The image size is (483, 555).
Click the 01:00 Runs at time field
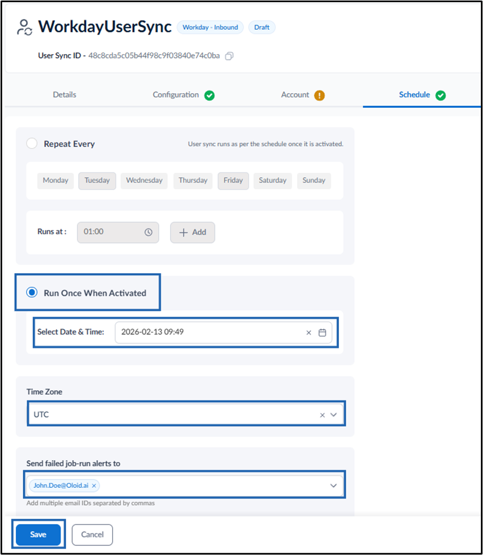[x=118, y=232]
